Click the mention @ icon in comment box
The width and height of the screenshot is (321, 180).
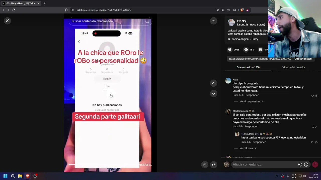[300, 164]
